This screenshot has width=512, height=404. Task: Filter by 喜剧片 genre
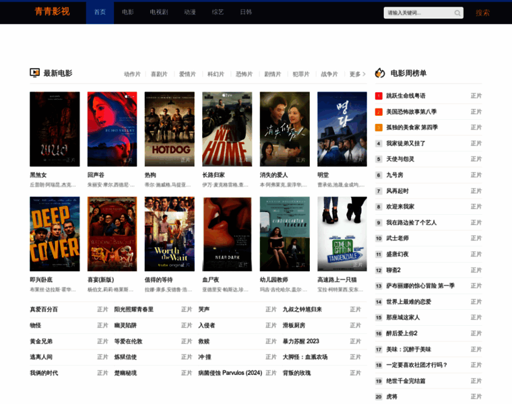coord(159,74)
